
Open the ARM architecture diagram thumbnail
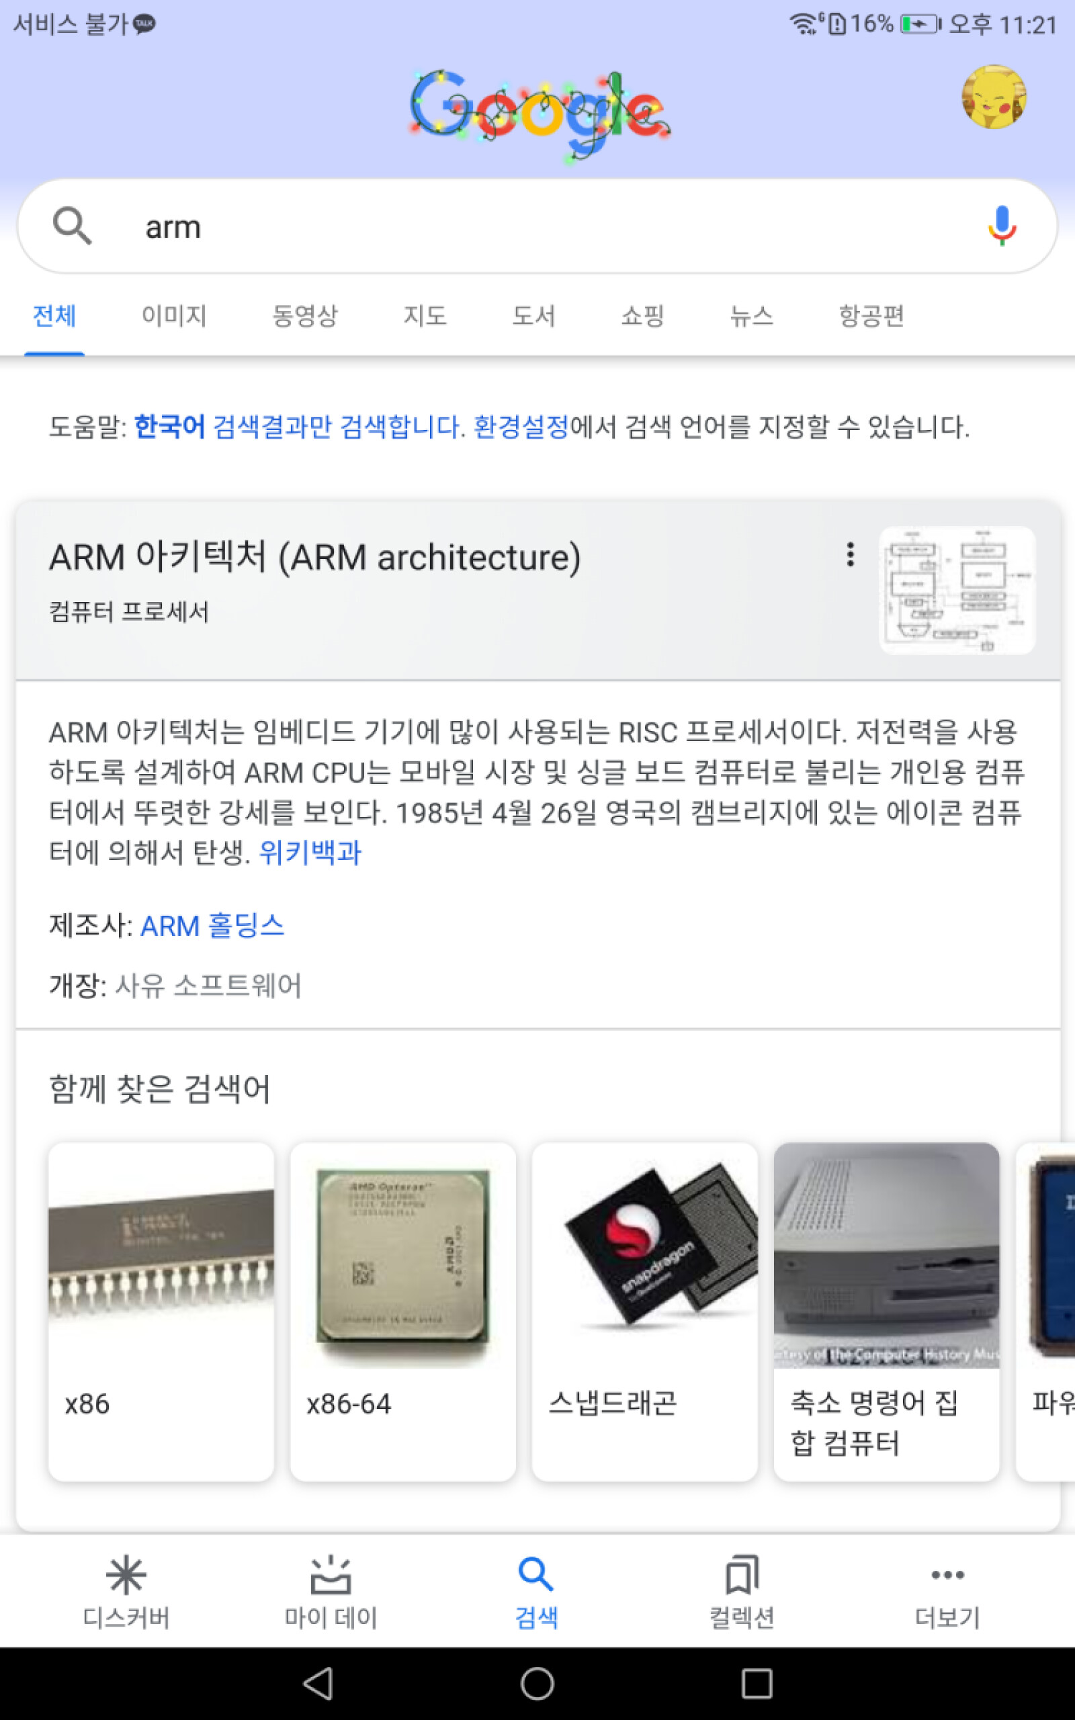(957, 590)
